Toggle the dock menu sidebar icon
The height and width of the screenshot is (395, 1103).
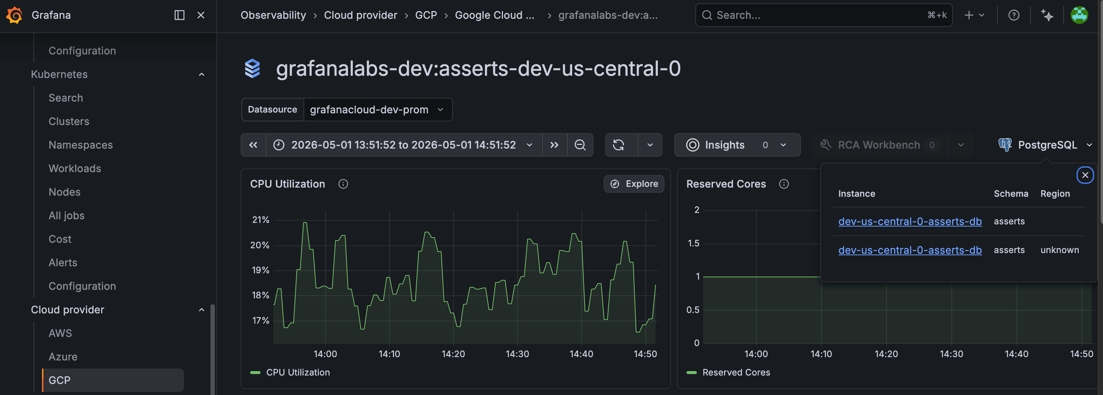pyautogui.click(x=180, y=15)
